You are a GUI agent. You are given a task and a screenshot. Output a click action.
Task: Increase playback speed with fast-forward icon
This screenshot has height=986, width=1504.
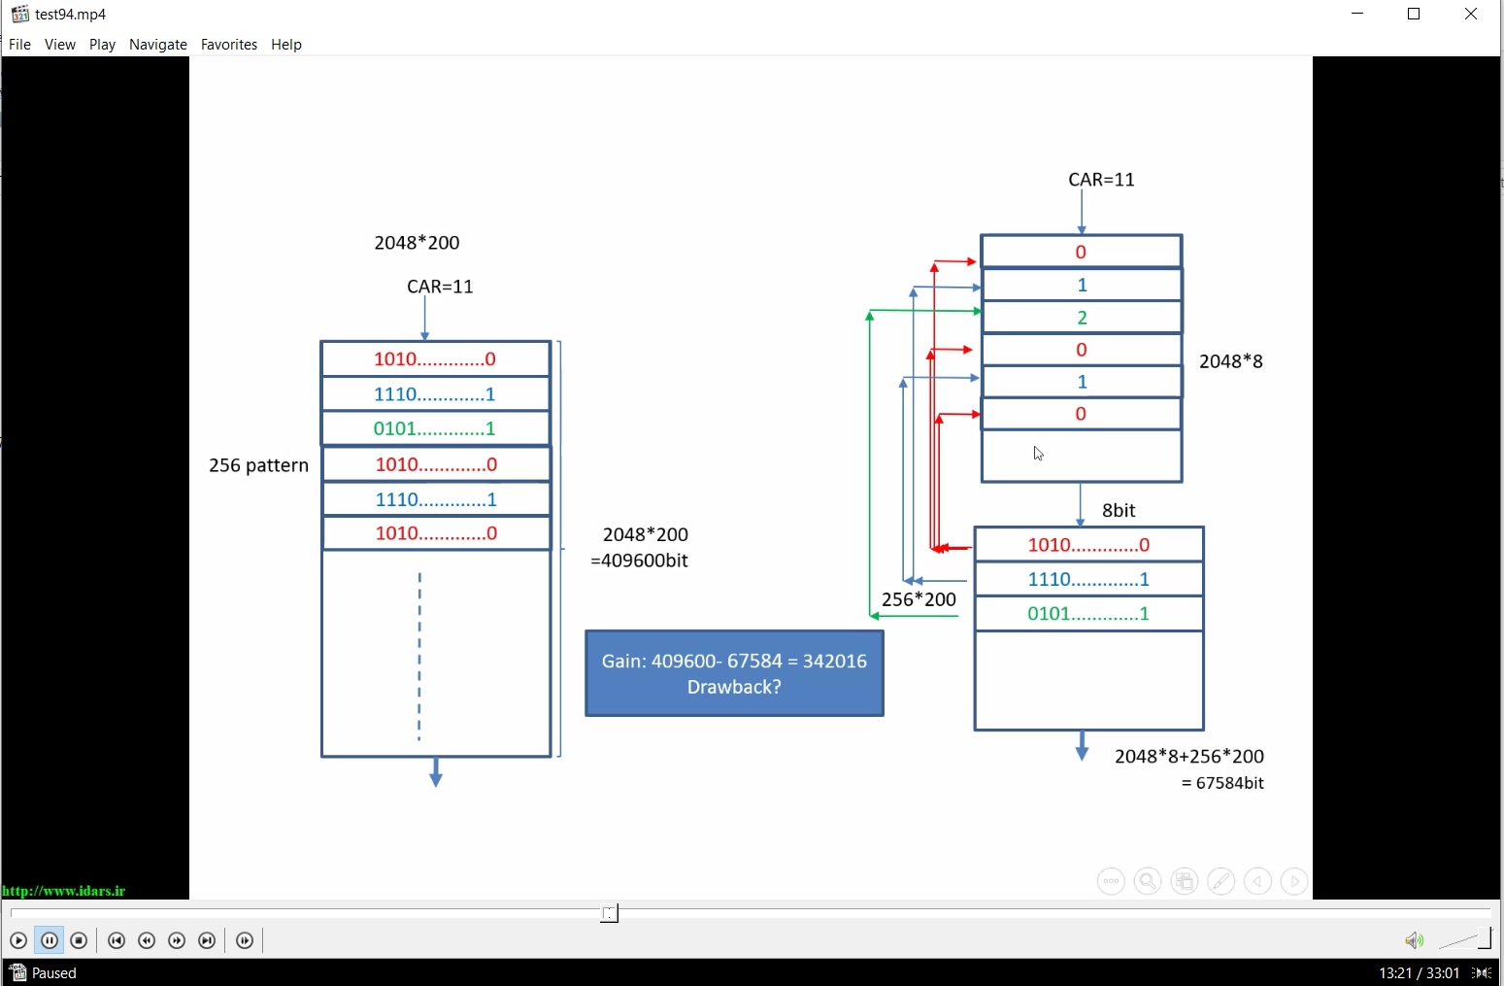(x=177, y=940)
